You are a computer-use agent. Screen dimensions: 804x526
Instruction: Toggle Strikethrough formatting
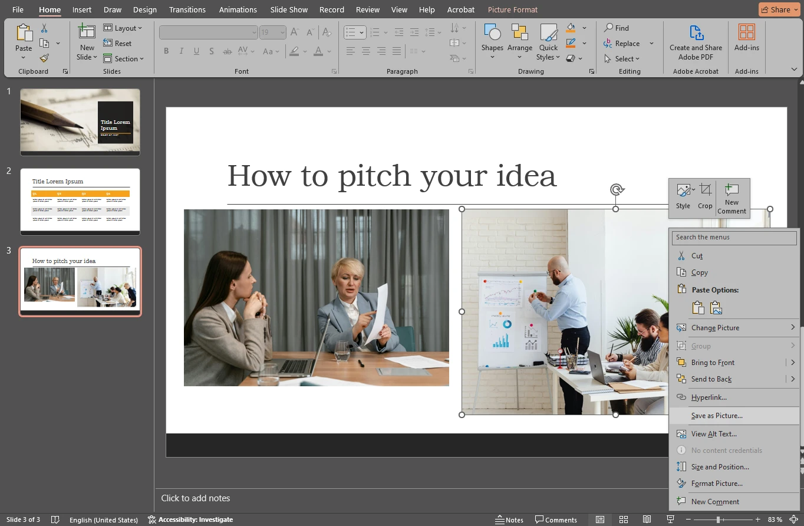click(227, 51)
